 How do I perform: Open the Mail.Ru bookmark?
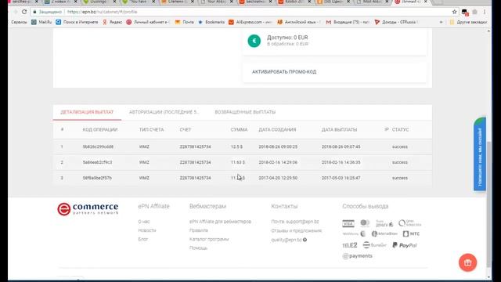click(41, 22)
